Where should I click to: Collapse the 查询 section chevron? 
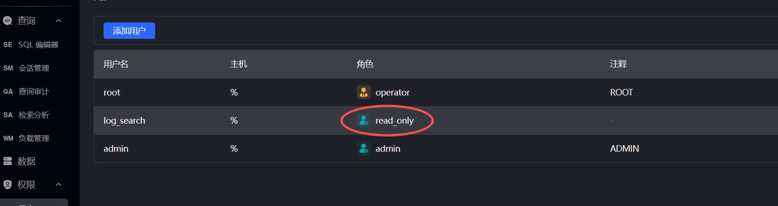click(59, 21)
